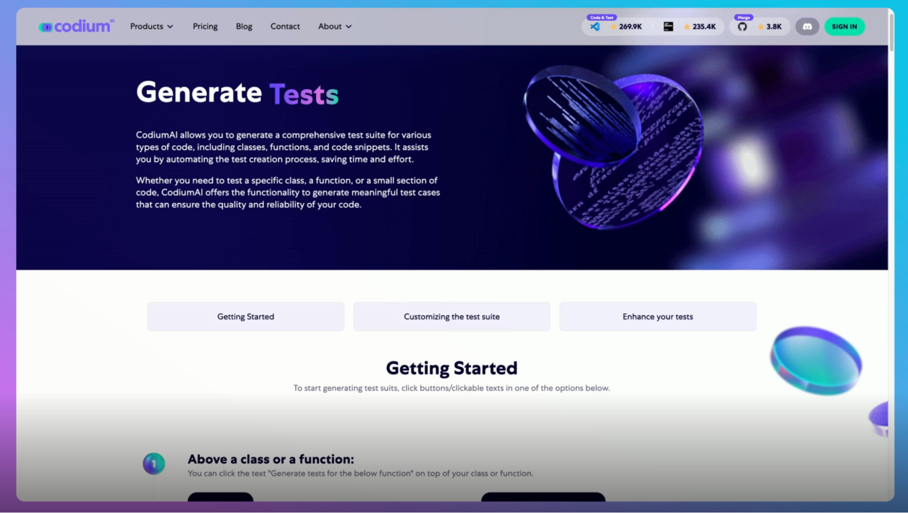Click the SIGN IN button
908x513 pixels.
click(844, 26)
